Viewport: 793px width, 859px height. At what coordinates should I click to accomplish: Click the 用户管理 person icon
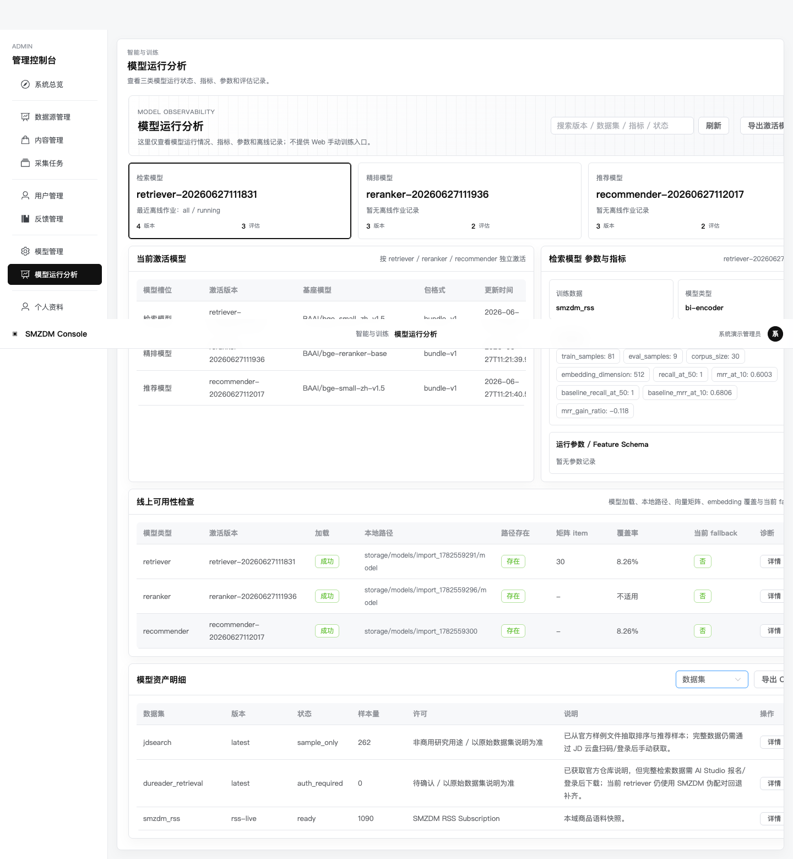tap(25, 196)
